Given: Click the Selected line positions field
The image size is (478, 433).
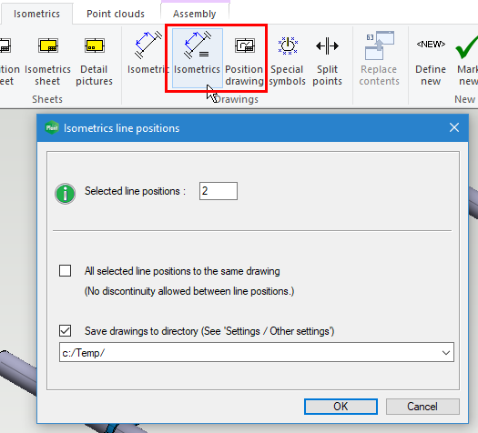Looking at the screenshot, I should click(x=219, y=191).
